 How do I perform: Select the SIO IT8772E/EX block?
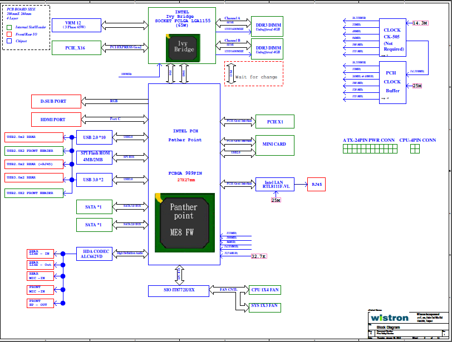(179, 290)
